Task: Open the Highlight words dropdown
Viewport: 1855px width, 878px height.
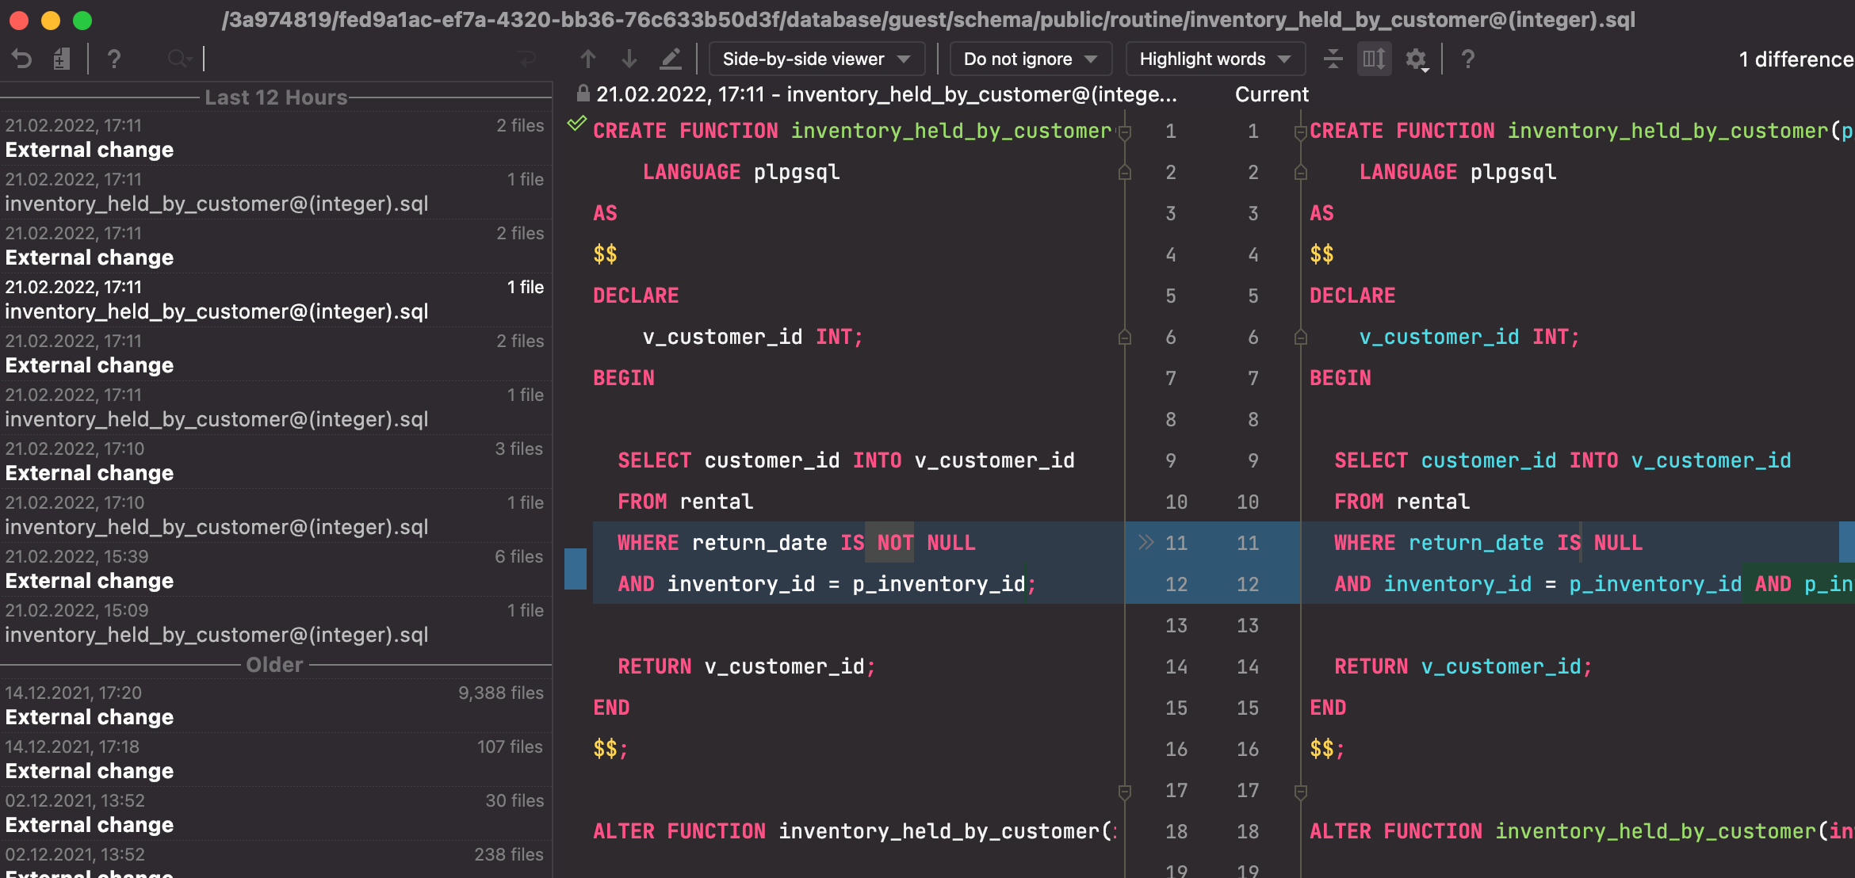Action: pos(1214,59)
